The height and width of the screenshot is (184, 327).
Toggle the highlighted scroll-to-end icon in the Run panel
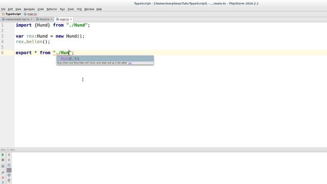pos(9,170)
